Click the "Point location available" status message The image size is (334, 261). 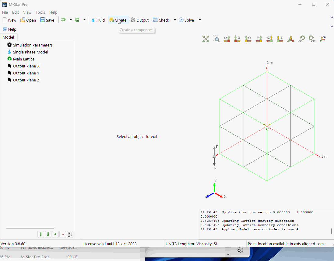tap(287, 244)
